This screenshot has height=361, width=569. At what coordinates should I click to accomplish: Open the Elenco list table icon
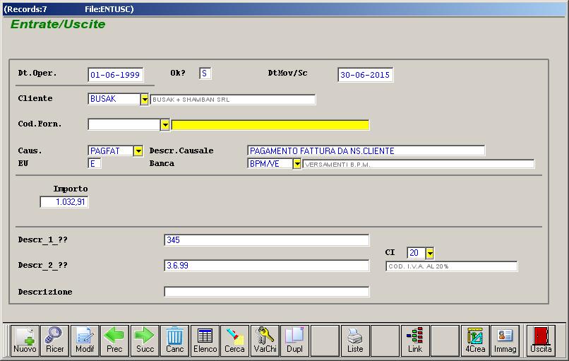(205, 341)
